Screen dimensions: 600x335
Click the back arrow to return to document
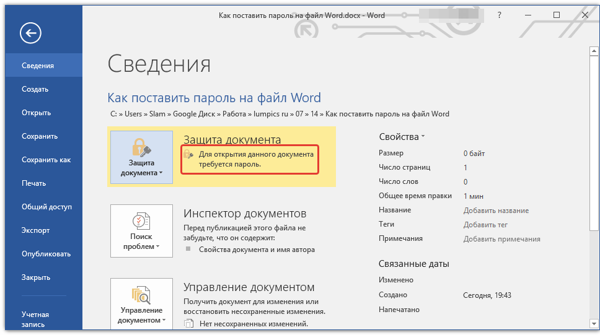(30, 33)
